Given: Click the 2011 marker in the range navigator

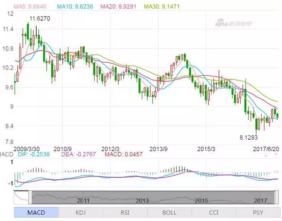Looking at the screenshot, I should pos(83,201).
